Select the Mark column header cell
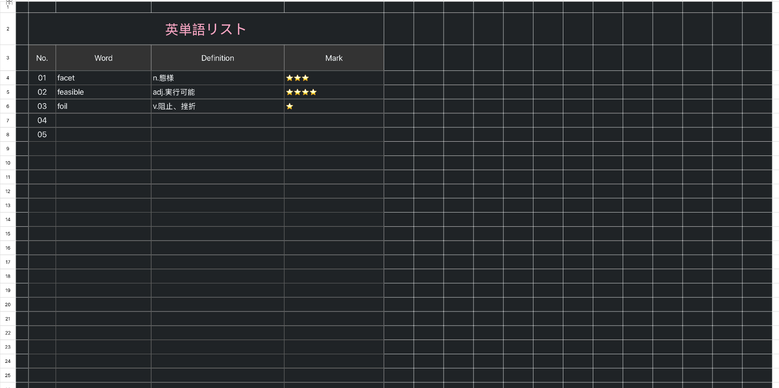The height and width of the screenshot is (388, 779). coord(334,58)
